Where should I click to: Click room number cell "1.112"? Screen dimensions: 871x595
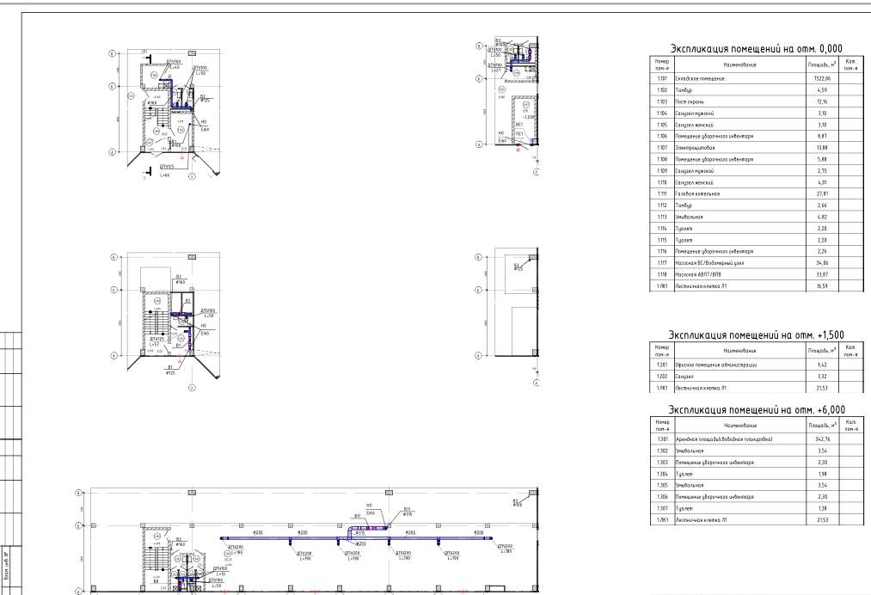point(662,205)
